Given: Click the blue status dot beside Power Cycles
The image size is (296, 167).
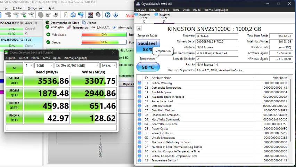Looking at the screenshot, I should pos(140,128).
